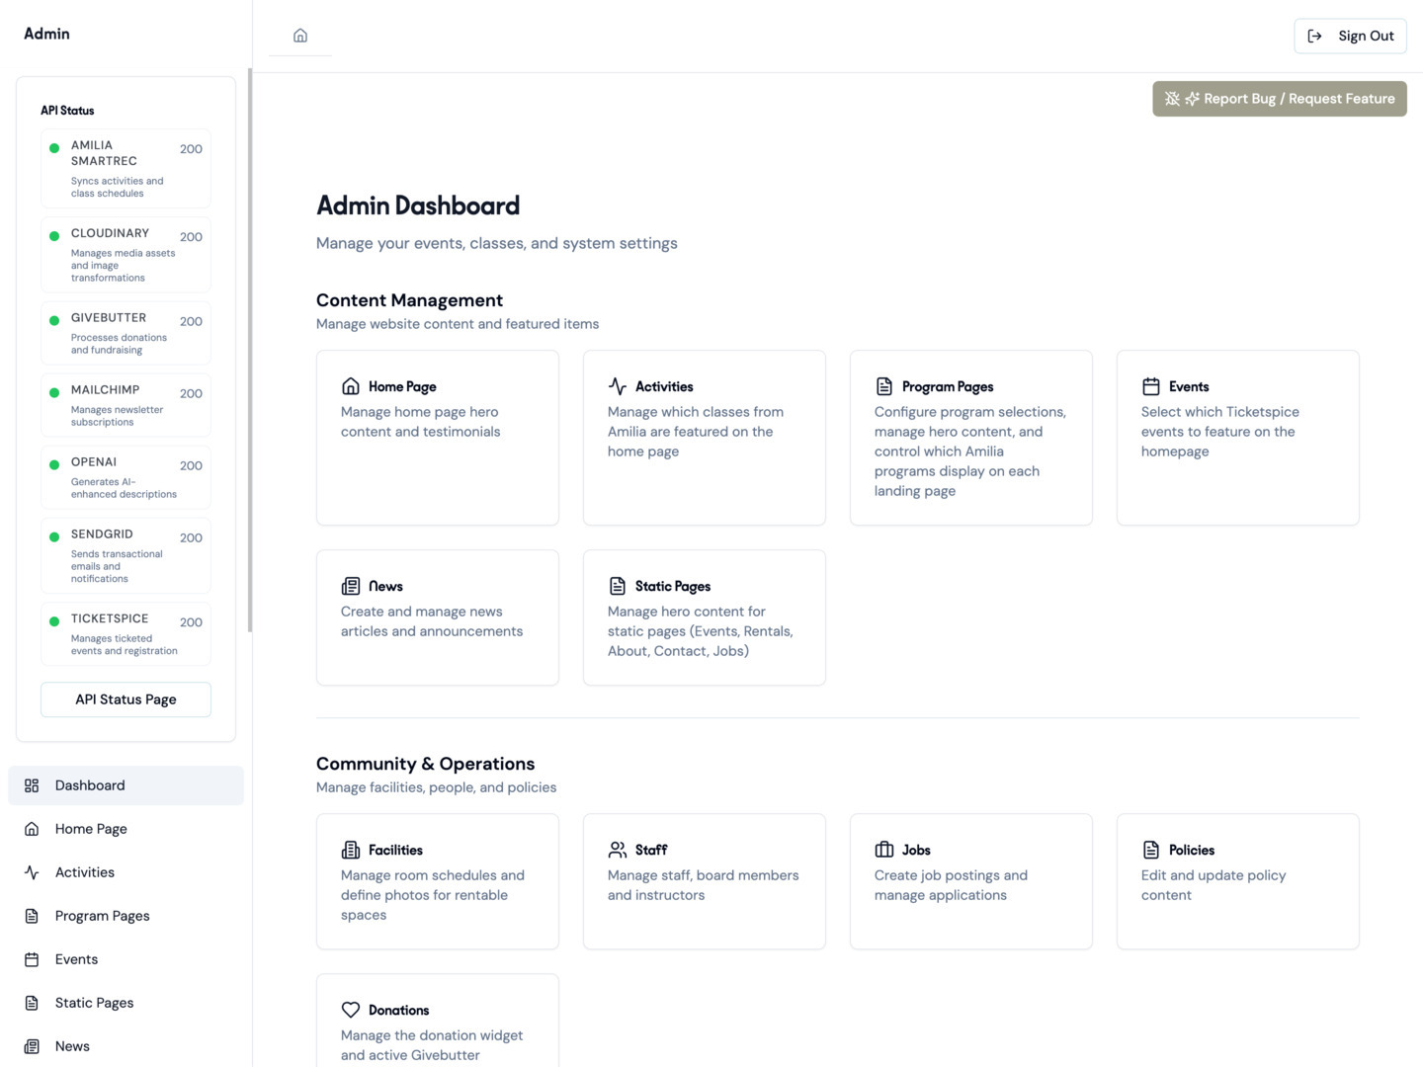
Task: Click the home breadcrumb icon in the top bar
Action: click(300, 36)
